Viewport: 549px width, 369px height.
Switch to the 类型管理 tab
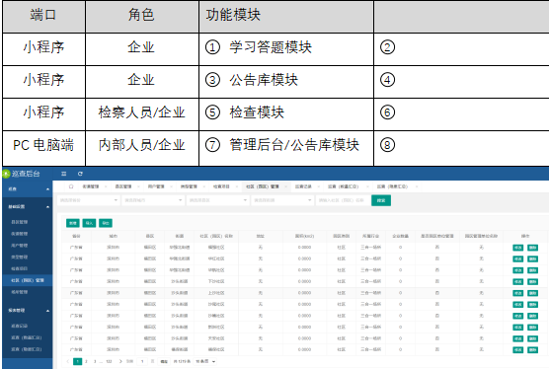click(x=189, y=186)
